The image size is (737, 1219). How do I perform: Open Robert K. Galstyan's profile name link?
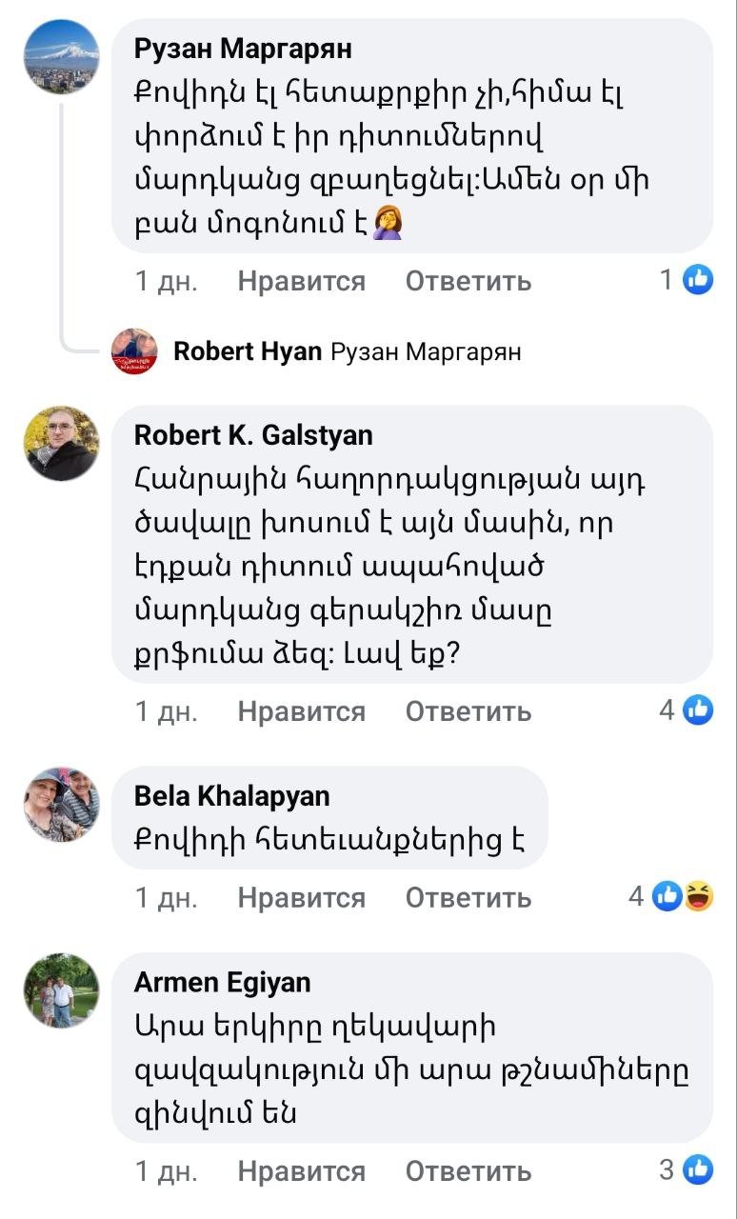253,435
